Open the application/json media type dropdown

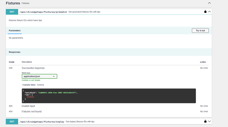click(39, 76)
